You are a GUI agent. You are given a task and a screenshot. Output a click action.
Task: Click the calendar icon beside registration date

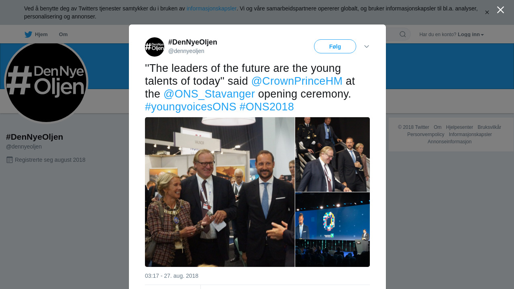click(10, 160)
